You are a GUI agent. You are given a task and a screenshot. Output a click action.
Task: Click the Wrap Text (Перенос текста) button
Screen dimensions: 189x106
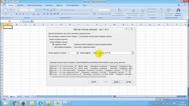coord(68,10)
